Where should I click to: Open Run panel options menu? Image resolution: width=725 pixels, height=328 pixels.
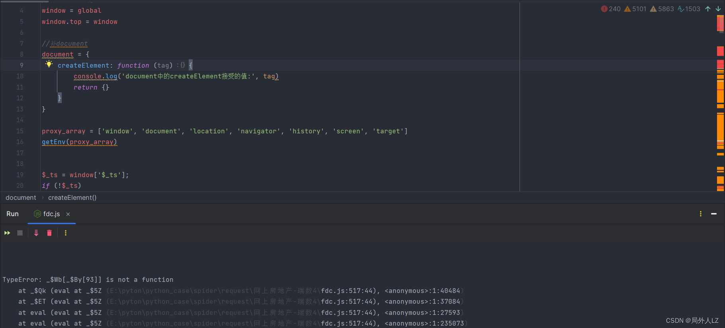(x=701, y=214)
